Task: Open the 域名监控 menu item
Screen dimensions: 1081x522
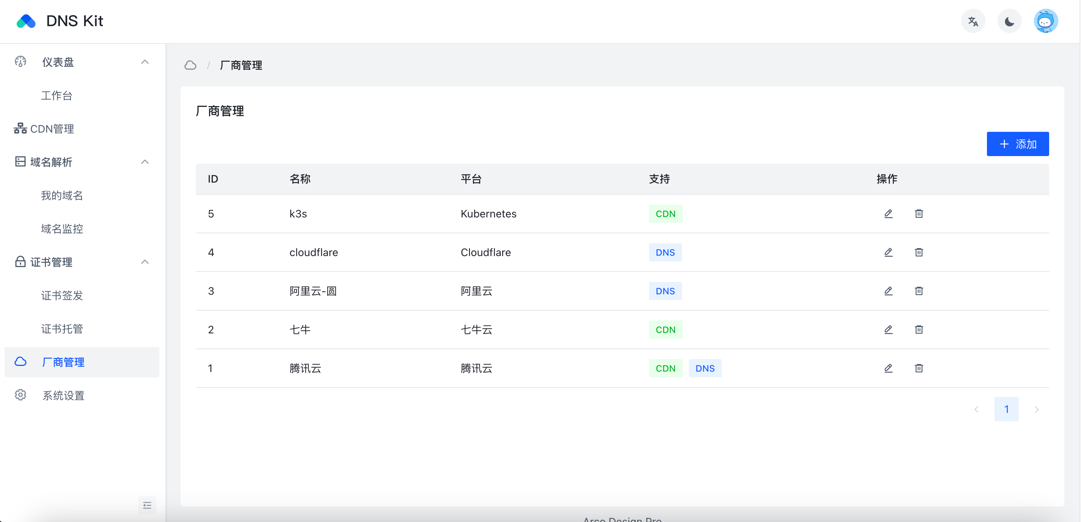Action: [82, 229]
